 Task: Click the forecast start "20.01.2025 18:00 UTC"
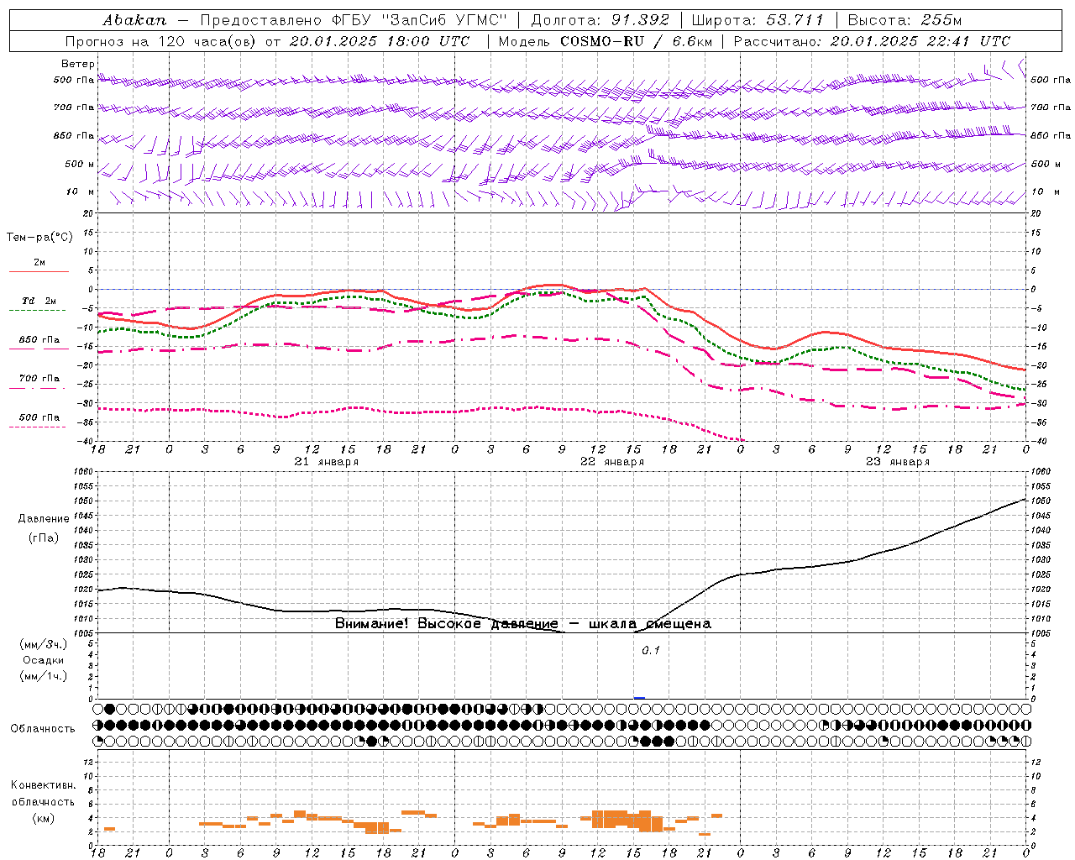(x=380, y=41)
